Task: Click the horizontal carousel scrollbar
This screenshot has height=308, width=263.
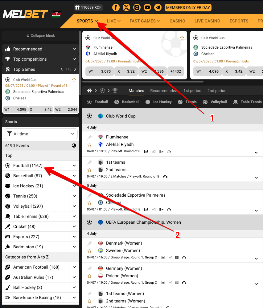Action: 143,82
